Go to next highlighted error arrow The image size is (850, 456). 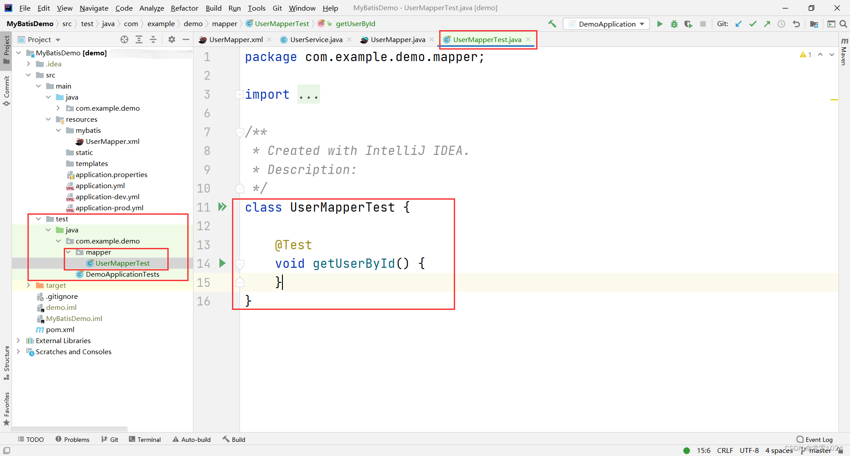click(832, 54)
